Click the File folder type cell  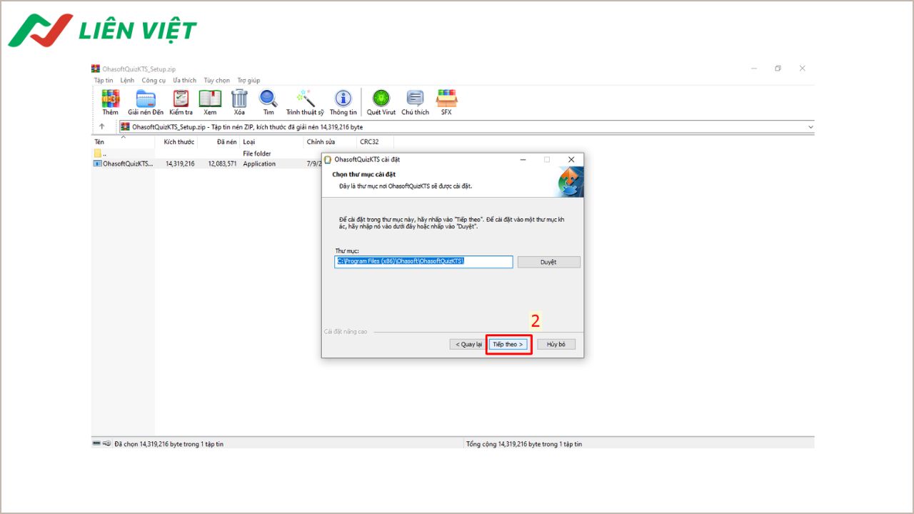pos(257,153)
